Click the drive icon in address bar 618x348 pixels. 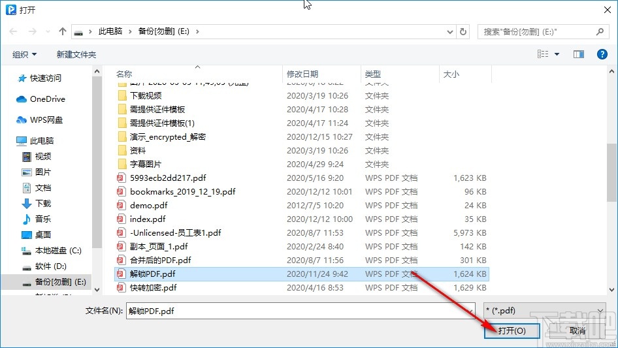[78, 32]
